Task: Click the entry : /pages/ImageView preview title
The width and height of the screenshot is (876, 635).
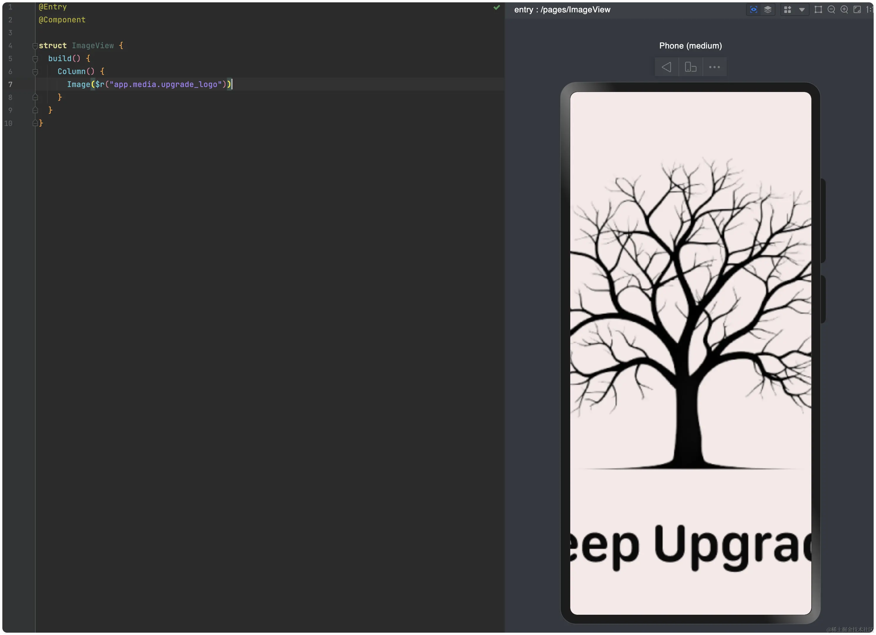Action: point(562,10)
